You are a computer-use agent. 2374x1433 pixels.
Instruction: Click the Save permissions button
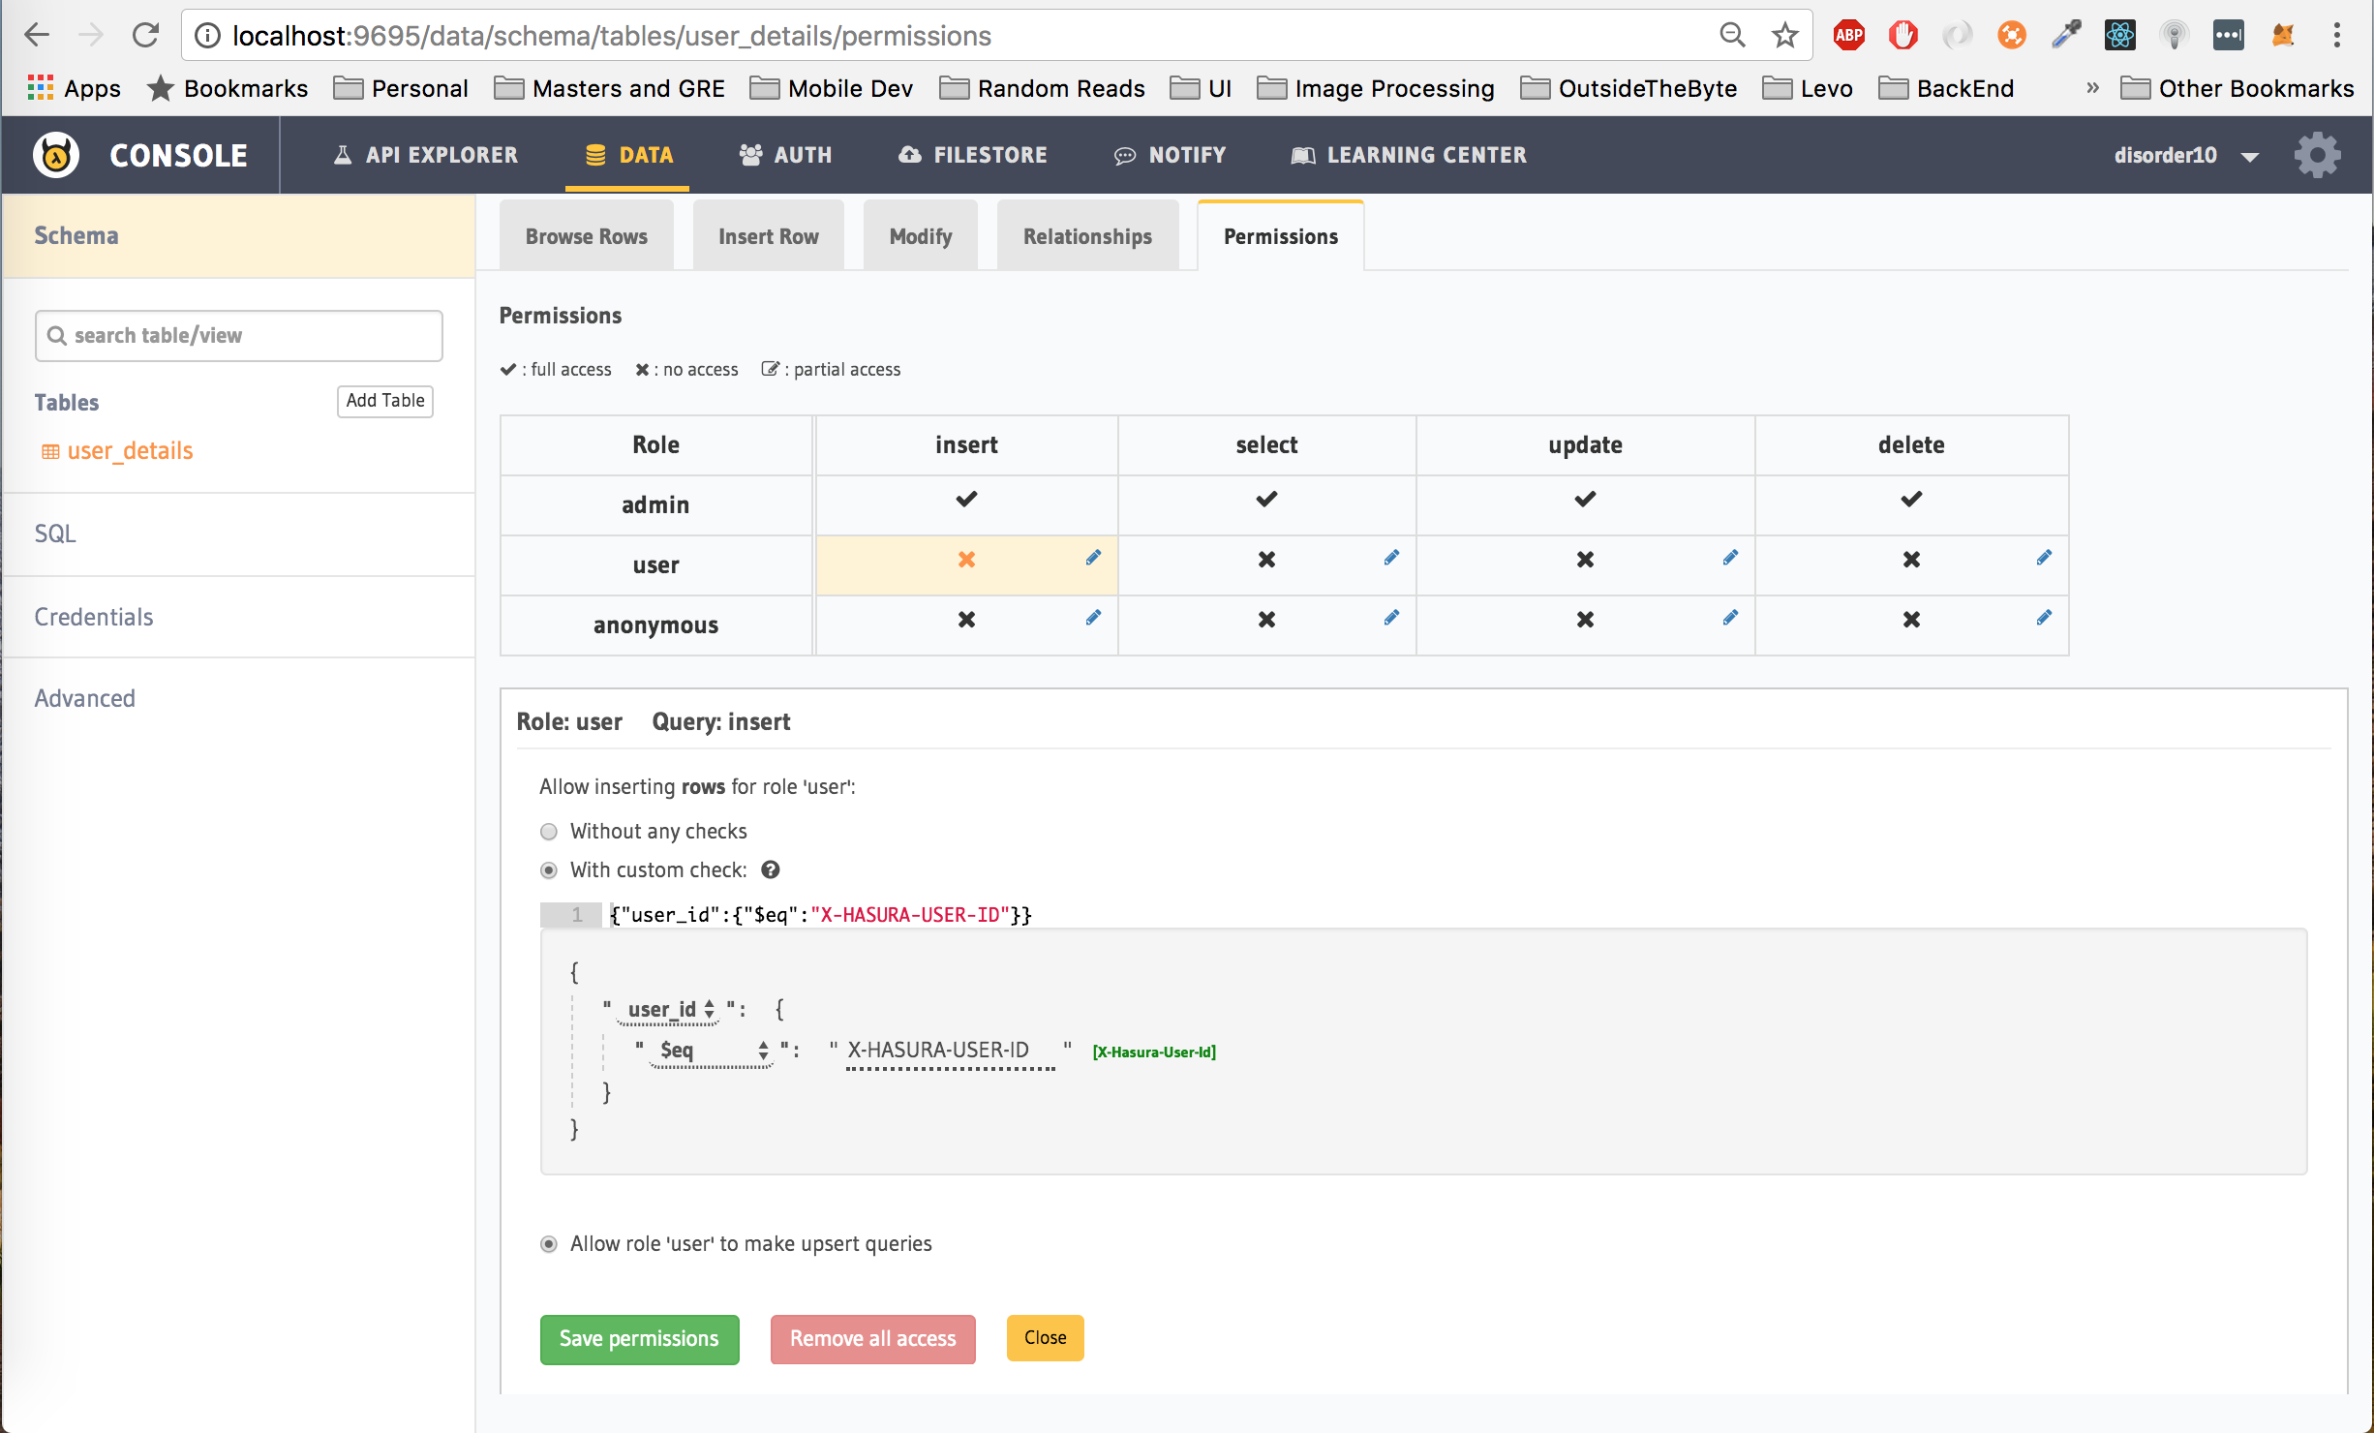[639, 1339]
